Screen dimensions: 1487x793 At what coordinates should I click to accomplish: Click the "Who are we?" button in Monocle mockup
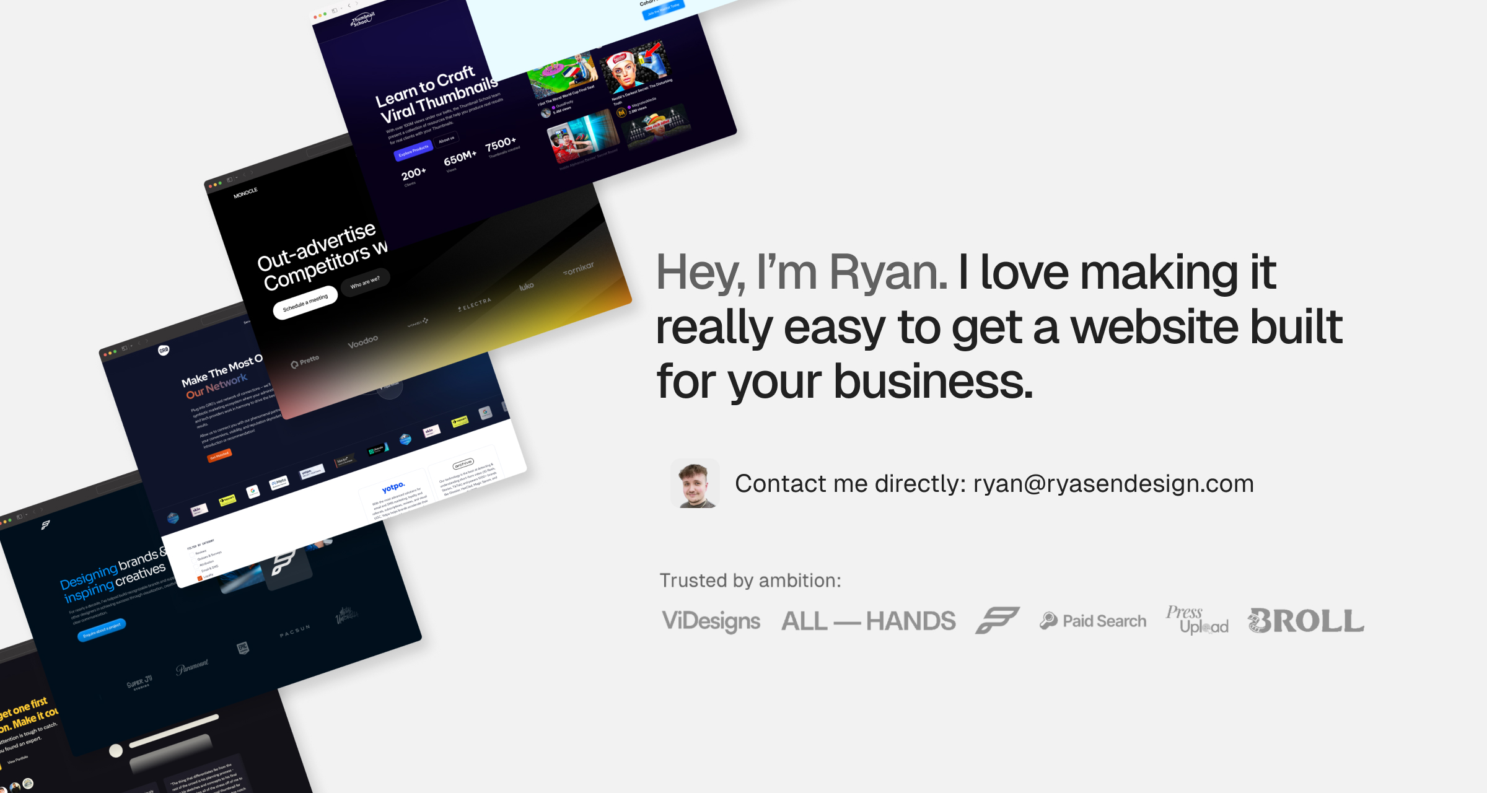click(365, 283)
